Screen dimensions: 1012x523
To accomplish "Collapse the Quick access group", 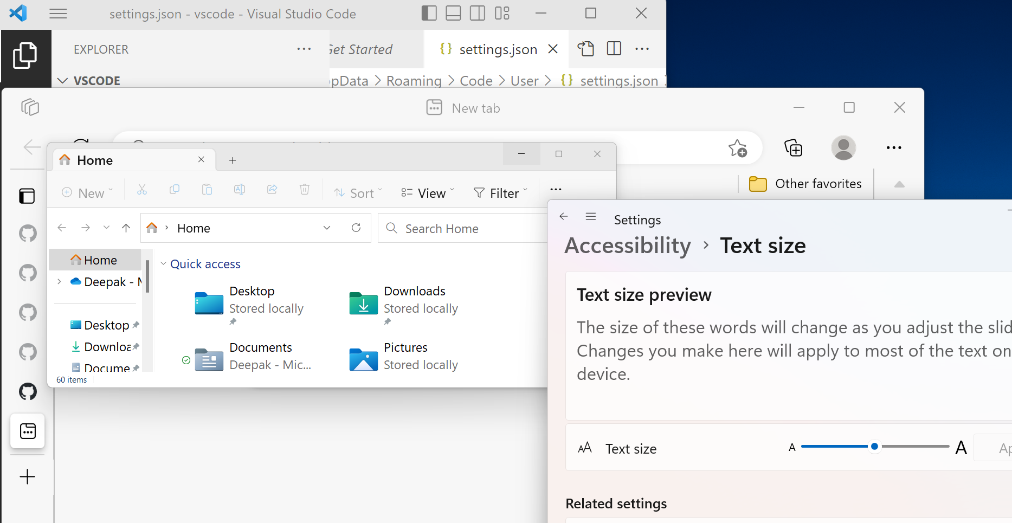I will (163, 263).
